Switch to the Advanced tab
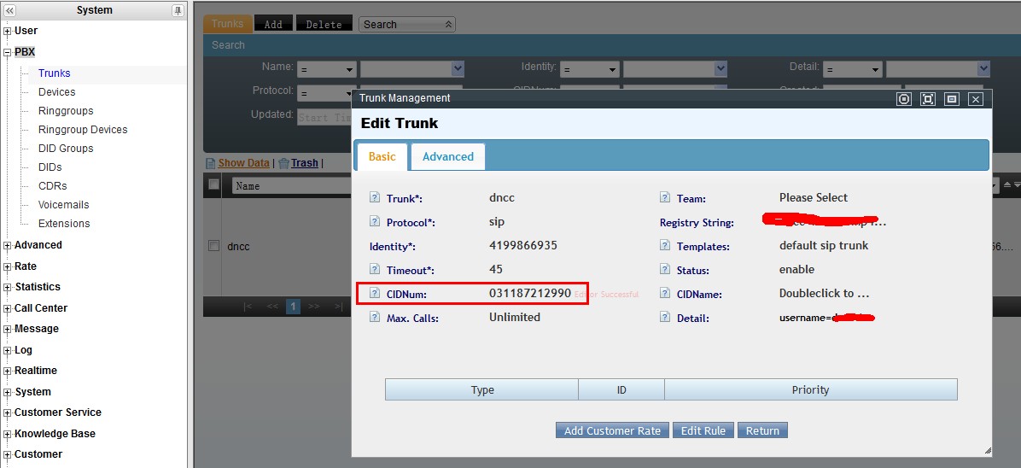This screenshot has width=1021, height=468. pos(447,156)
